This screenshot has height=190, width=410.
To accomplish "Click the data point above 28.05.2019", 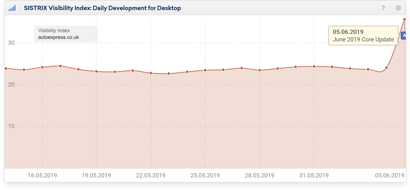I will 260,70.
